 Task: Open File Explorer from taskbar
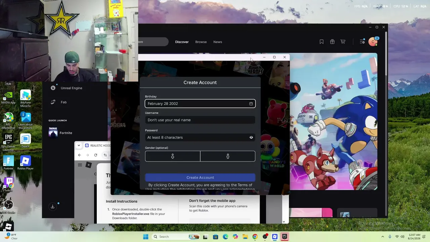(245, 237)
